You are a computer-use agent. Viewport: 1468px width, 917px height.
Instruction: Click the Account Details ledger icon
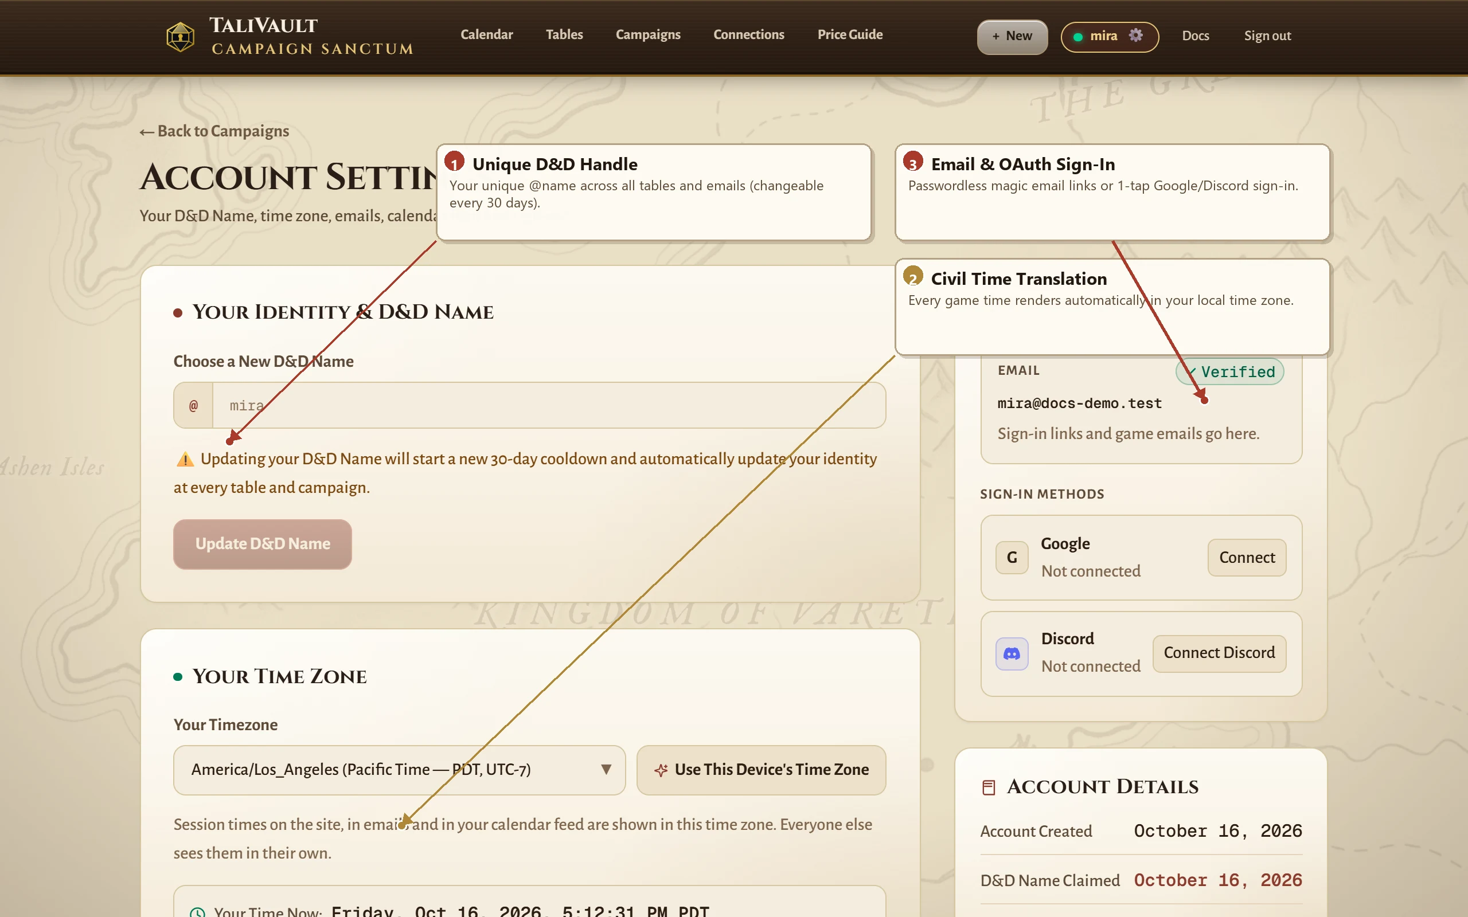tap(988, 787)
